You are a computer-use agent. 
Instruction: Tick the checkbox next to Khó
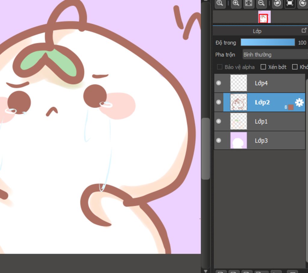point(295,67)
